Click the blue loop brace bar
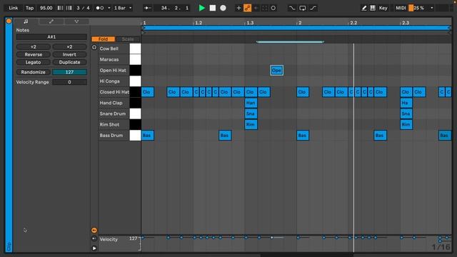Image resolution: width=457 pixels, height=257 pixels. 296,28
